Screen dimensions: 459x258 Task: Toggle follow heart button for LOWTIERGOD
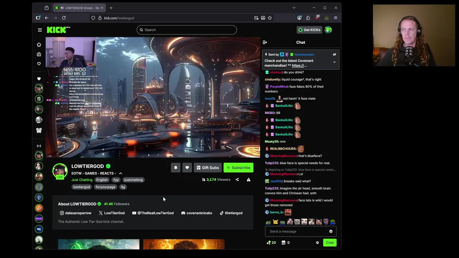(x=187, y=168)
